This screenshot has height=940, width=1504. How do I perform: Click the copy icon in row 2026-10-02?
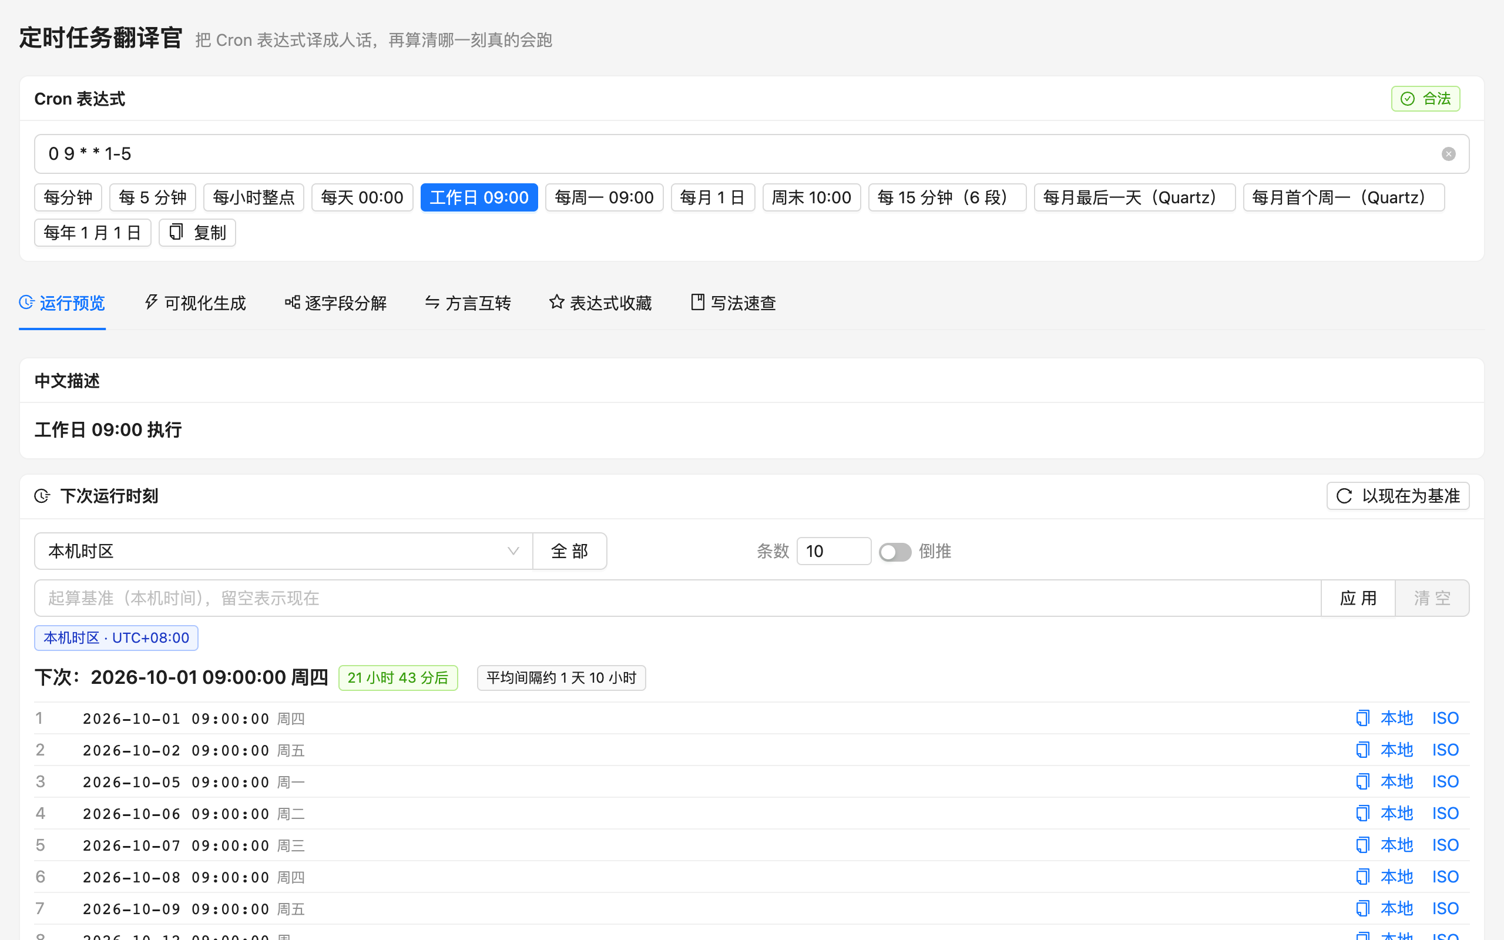(x=1362, y=750)
